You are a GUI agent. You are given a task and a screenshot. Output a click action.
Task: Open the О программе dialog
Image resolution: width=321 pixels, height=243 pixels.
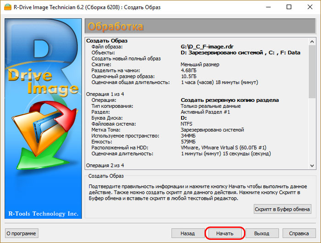click(21, 233)
